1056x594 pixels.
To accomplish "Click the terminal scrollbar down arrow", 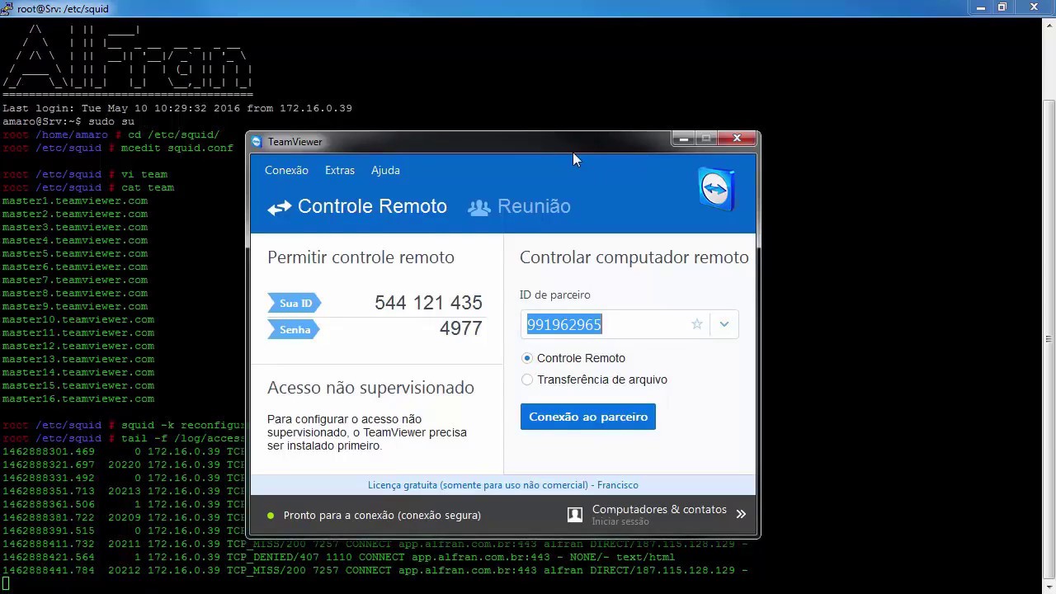I will coord(1049,586).
